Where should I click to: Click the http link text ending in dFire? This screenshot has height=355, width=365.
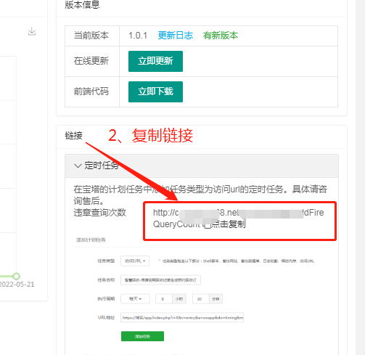pos(239,213)
